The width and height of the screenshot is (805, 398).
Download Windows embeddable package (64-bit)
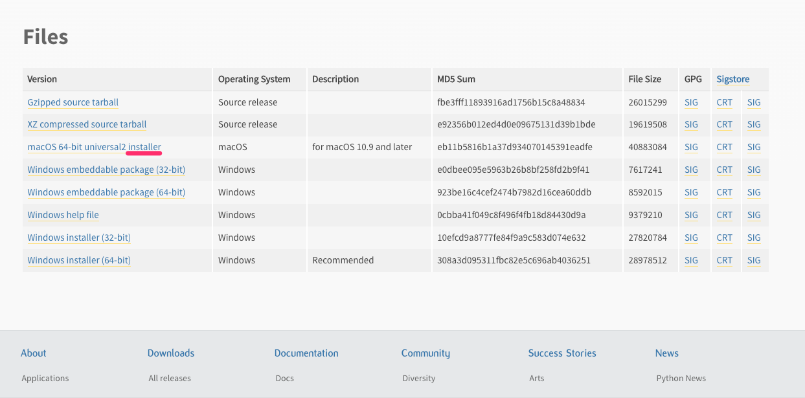click(106, 192)
